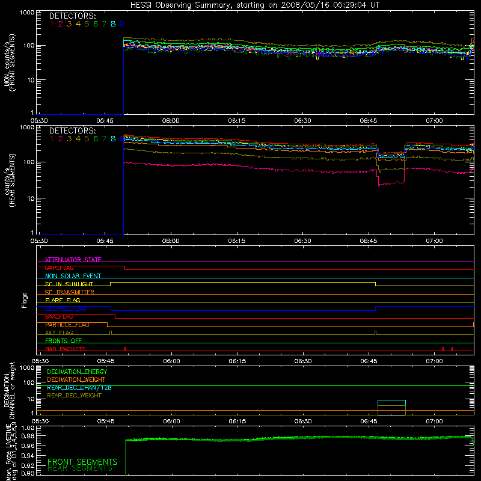Screen dimensions: 481x481
Task: Click green detector 6 in the front segments legend
Action: tap(96, 24)
